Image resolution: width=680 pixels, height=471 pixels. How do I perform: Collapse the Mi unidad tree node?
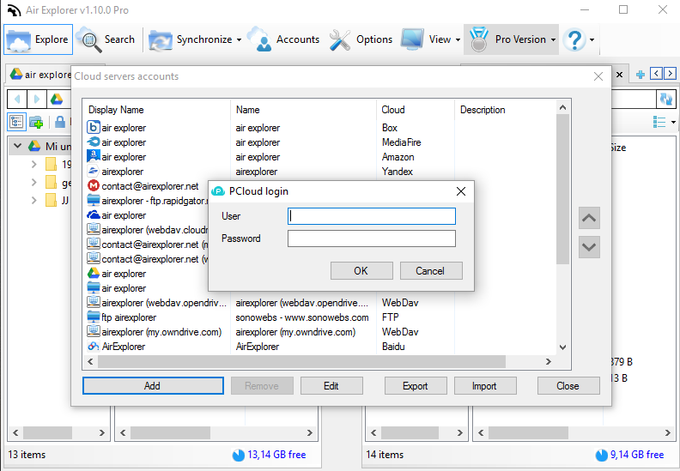click(17, 146)
